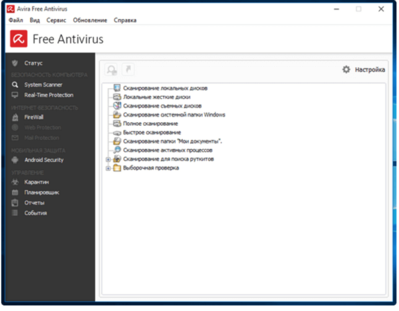The height and width of the screenshot is (311, 399).
Task: Select Сканирование папки "Мои документы" profile
Action: tap(172, 141)
